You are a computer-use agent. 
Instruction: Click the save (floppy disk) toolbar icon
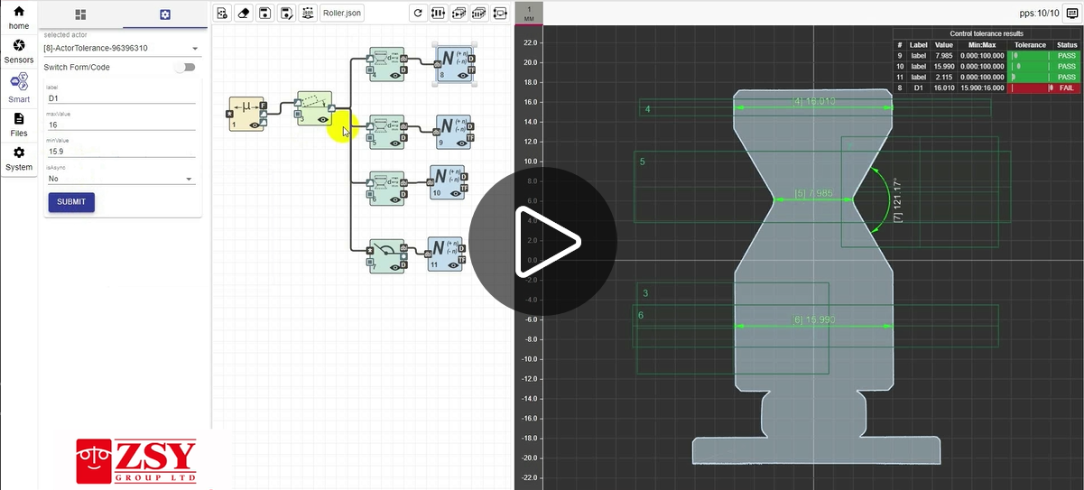pyautogui.click(x=265, y=14)
